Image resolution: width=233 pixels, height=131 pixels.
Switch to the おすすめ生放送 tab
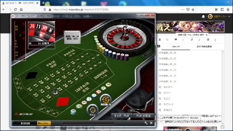tap(204, 47)
